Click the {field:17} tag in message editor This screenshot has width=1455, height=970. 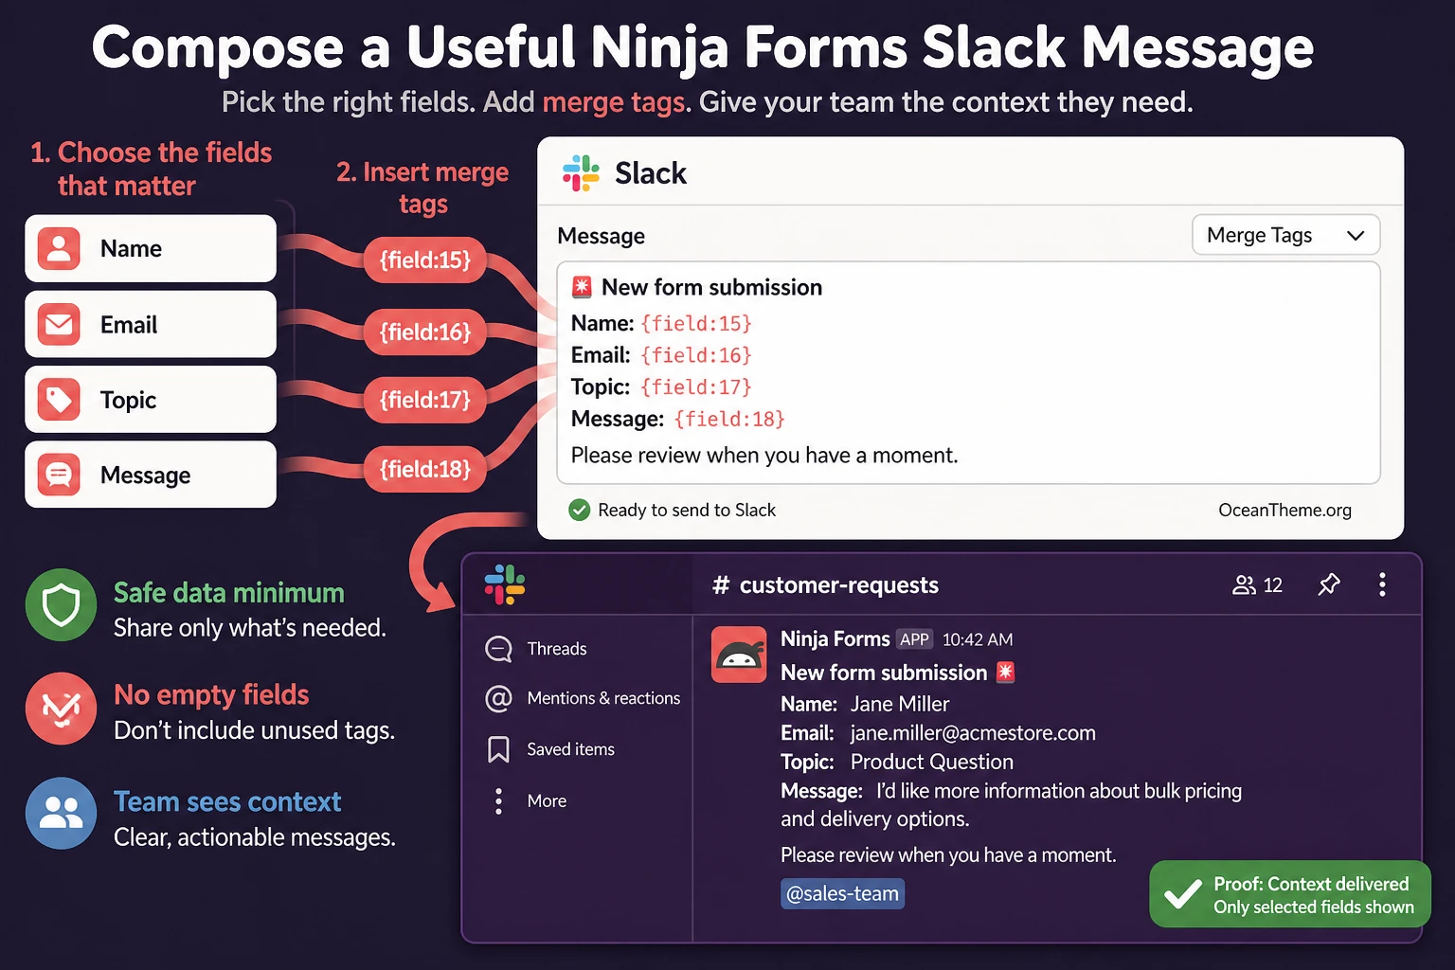(696, 386)
